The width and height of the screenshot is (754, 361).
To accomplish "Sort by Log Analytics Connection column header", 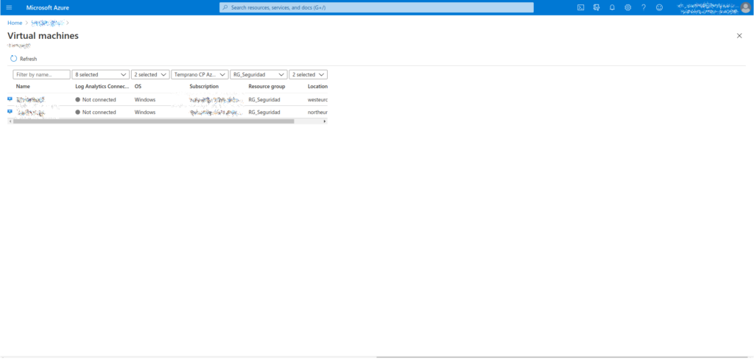I will click(102, 87).
